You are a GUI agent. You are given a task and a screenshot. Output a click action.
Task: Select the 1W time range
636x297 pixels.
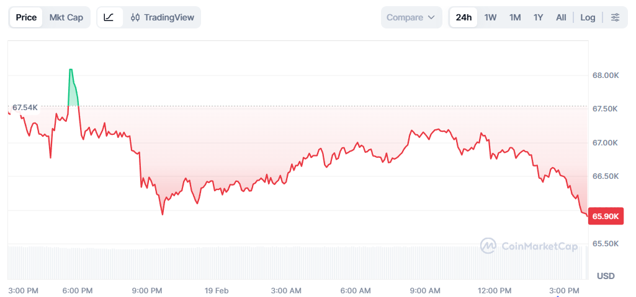tap(490, 17)
